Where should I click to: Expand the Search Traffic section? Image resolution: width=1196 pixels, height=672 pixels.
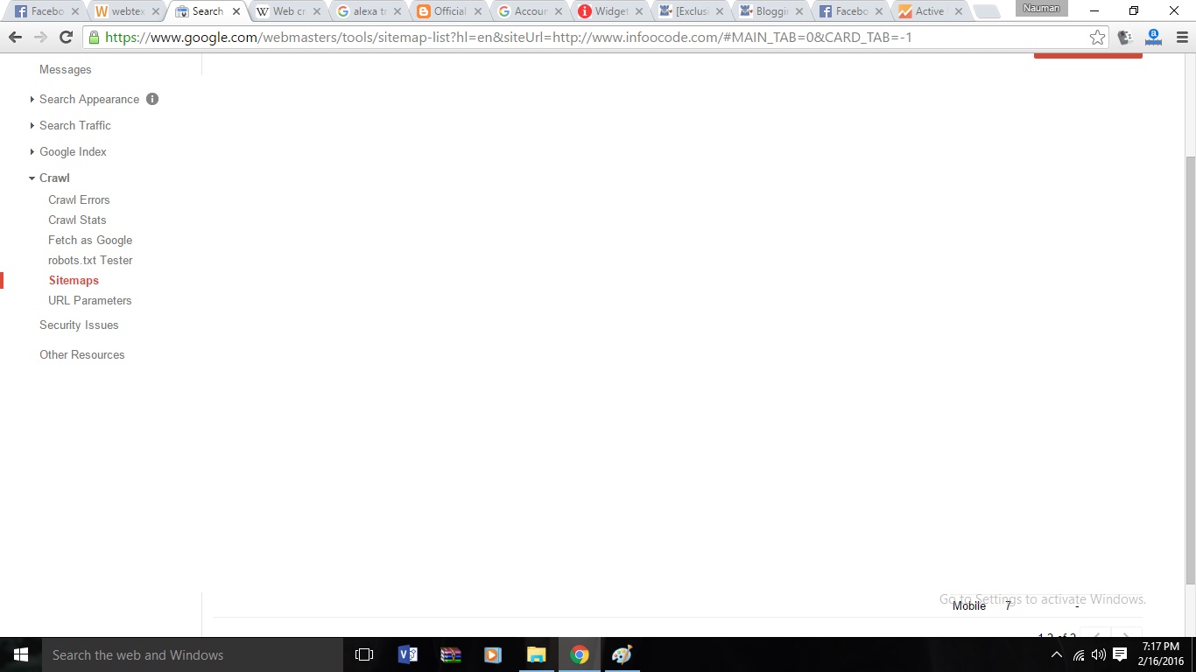pyautogui.click(x=74, y=125)
